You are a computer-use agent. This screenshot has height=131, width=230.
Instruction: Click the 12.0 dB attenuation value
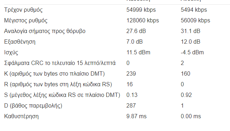point(191,42)
